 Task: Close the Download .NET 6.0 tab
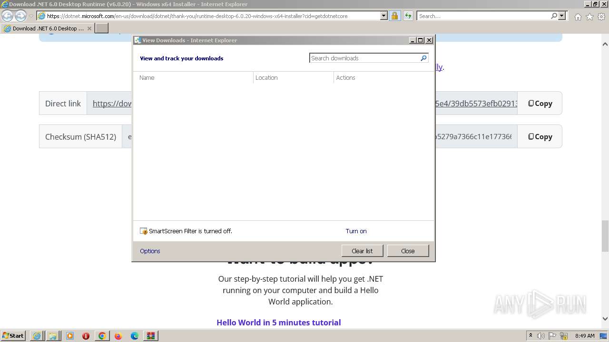(89, 28)
